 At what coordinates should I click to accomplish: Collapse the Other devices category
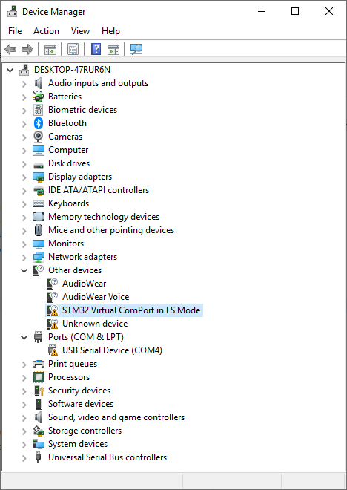pos(24,270)
